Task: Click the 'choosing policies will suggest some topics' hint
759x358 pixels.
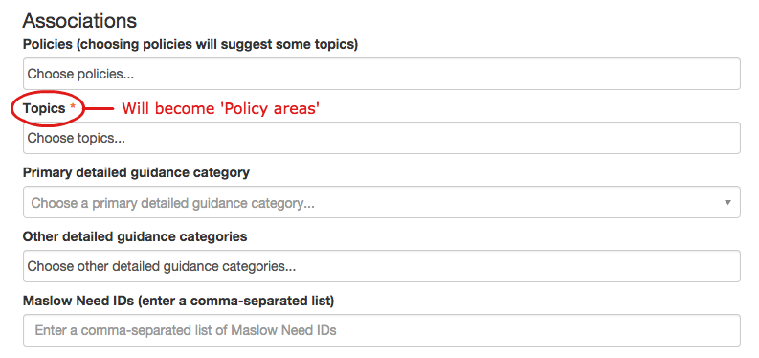Action: [x=215, y=44]
